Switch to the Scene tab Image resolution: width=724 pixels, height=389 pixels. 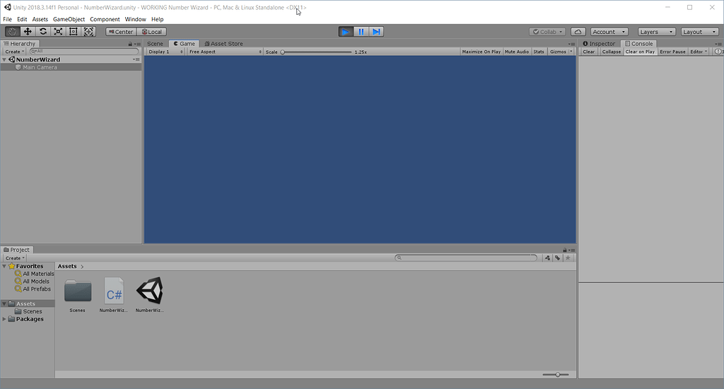(155, 44)
